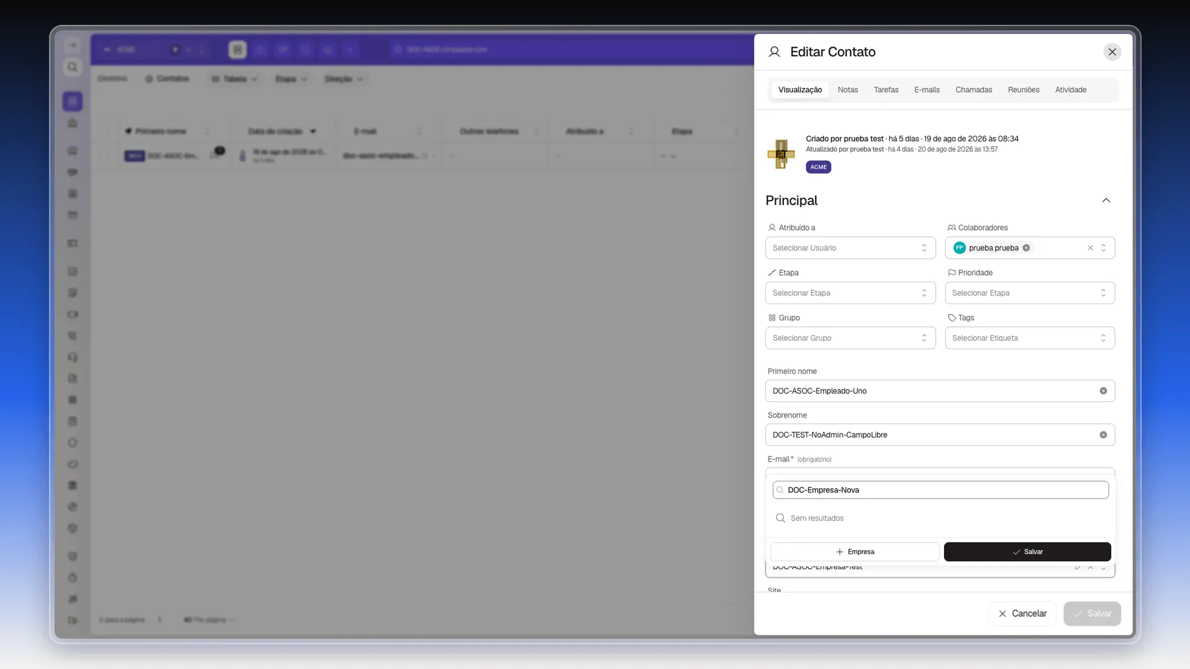1190x669 pixels.
Task: Open the Grupo selection dropdown
Action: click(x=850, y=338)
